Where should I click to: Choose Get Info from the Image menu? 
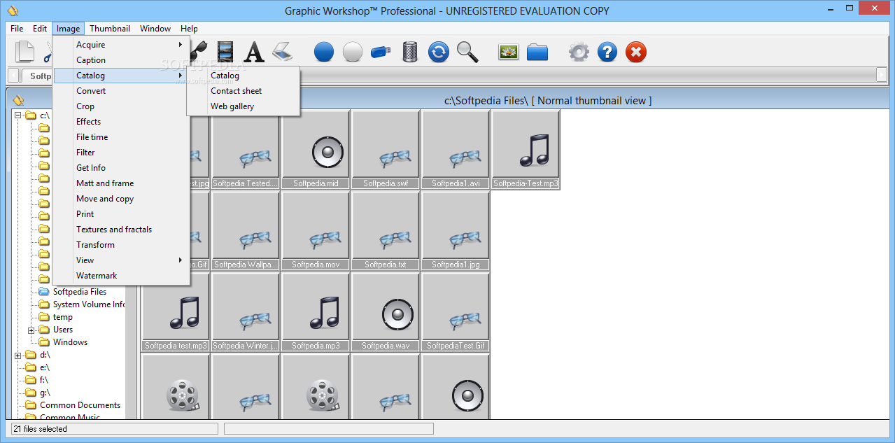tap(121, 168)
